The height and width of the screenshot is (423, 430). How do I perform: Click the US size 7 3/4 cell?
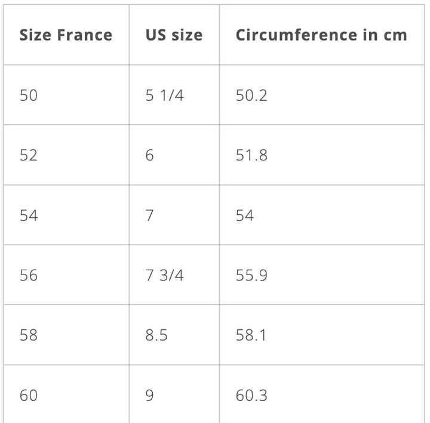click(164, 275)
